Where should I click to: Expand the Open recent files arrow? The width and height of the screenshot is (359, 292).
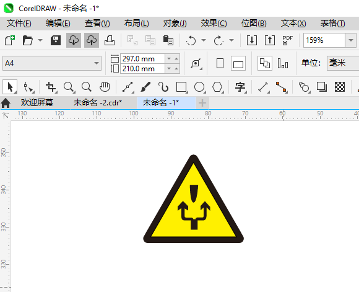40,40
